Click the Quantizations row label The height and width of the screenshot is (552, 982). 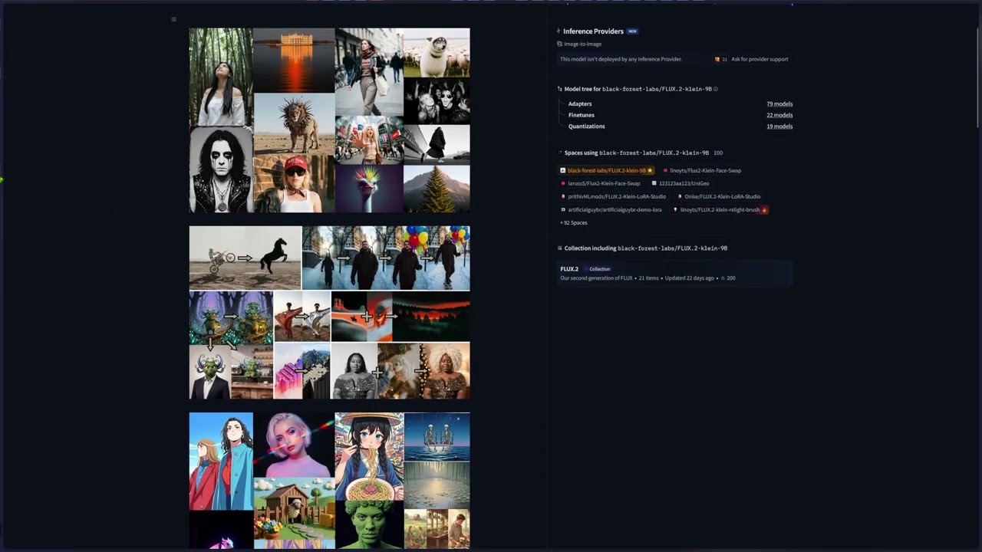point(587,127)
